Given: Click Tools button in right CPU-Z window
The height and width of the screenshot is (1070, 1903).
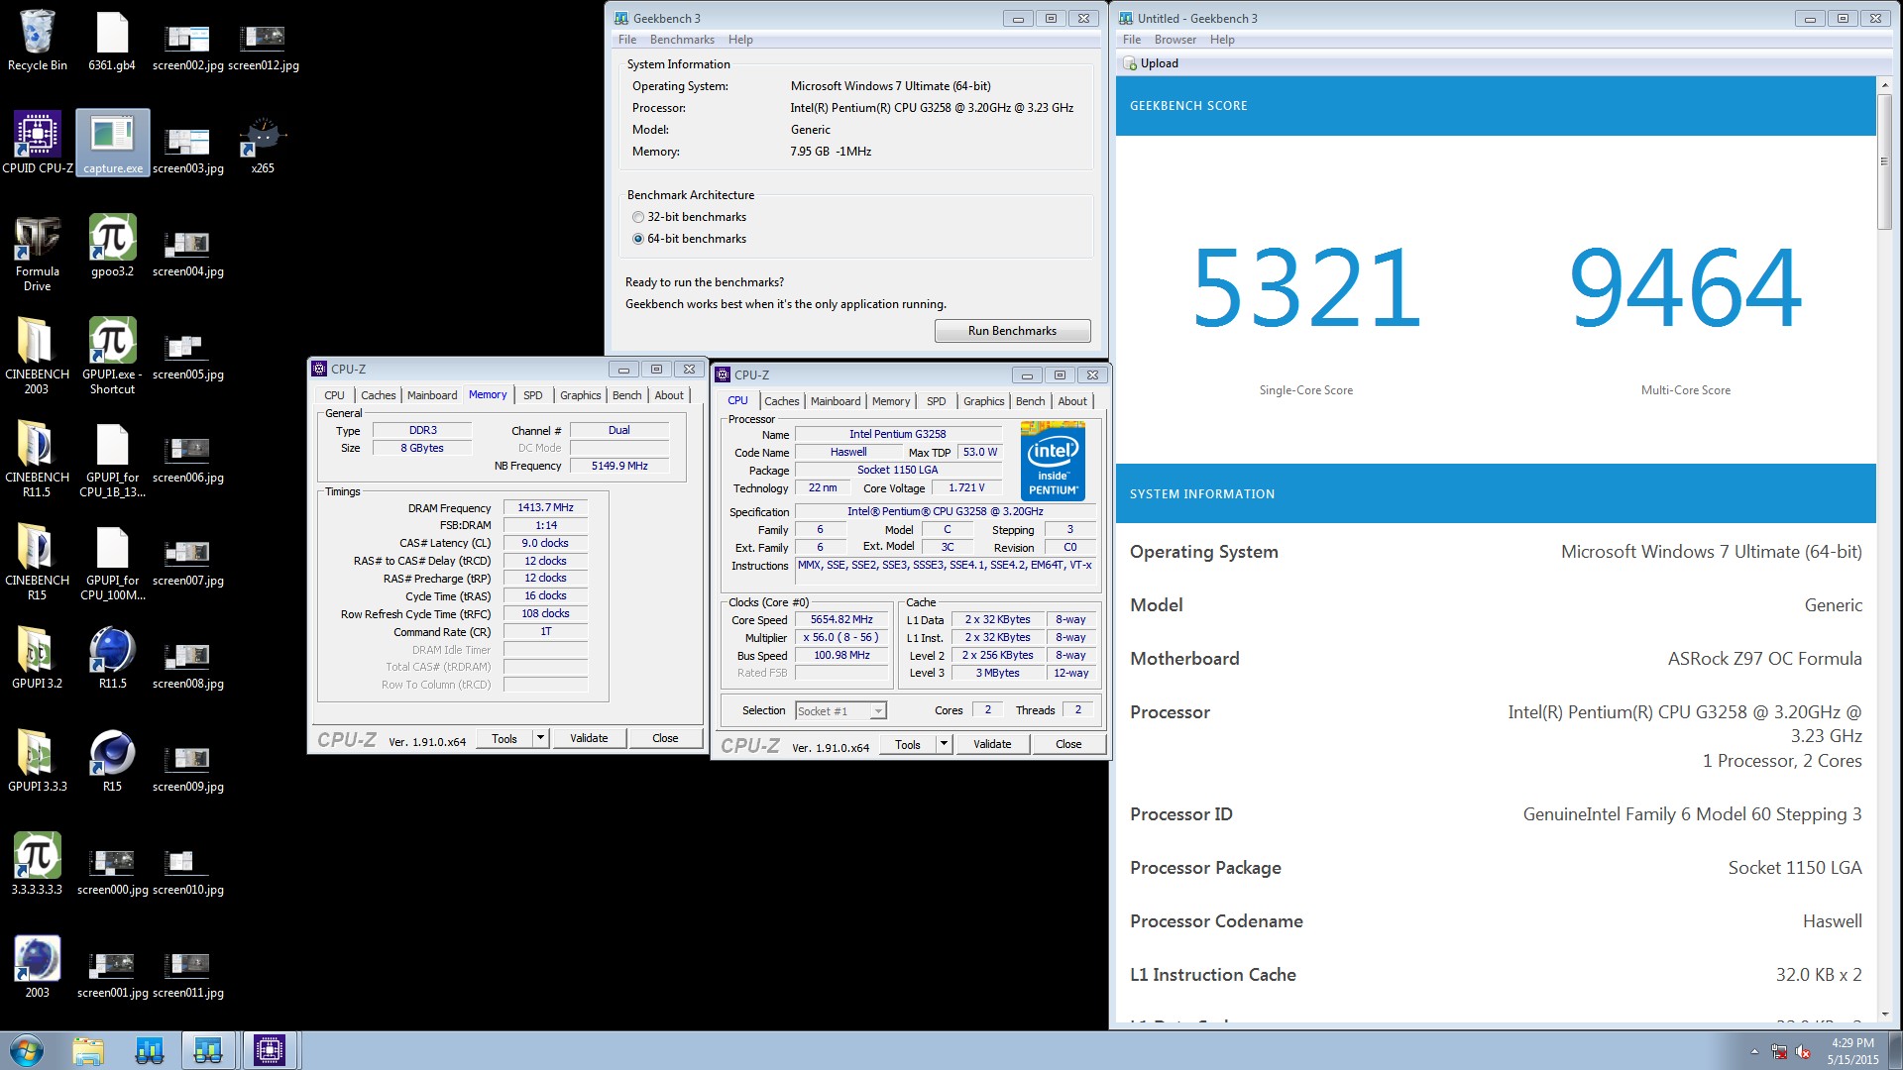Looking at the screenshot, I should pyautogui.click(x=907, y=744).
